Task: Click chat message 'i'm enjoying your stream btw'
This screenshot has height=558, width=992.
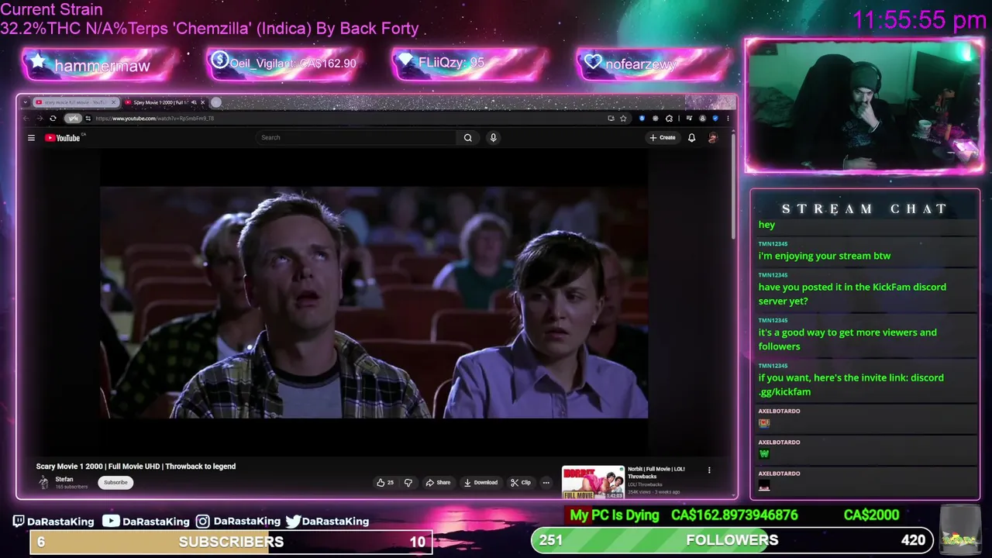Action: pyautogui.click(x=825, y=256)
